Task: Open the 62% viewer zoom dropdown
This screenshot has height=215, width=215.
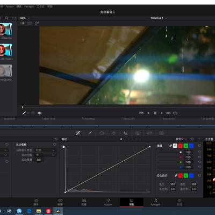Action: click(25, 18)
